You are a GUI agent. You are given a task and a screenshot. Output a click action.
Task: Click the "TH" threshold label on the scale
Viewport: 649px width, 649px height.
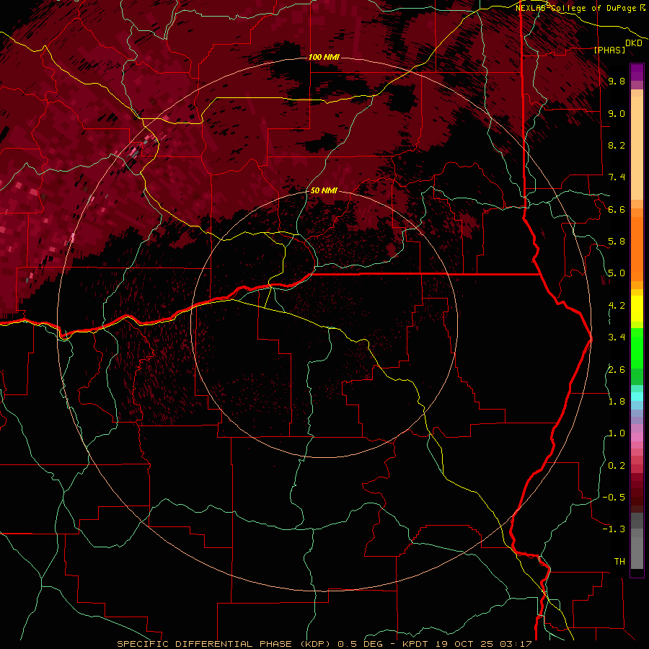tap(619, 562)
